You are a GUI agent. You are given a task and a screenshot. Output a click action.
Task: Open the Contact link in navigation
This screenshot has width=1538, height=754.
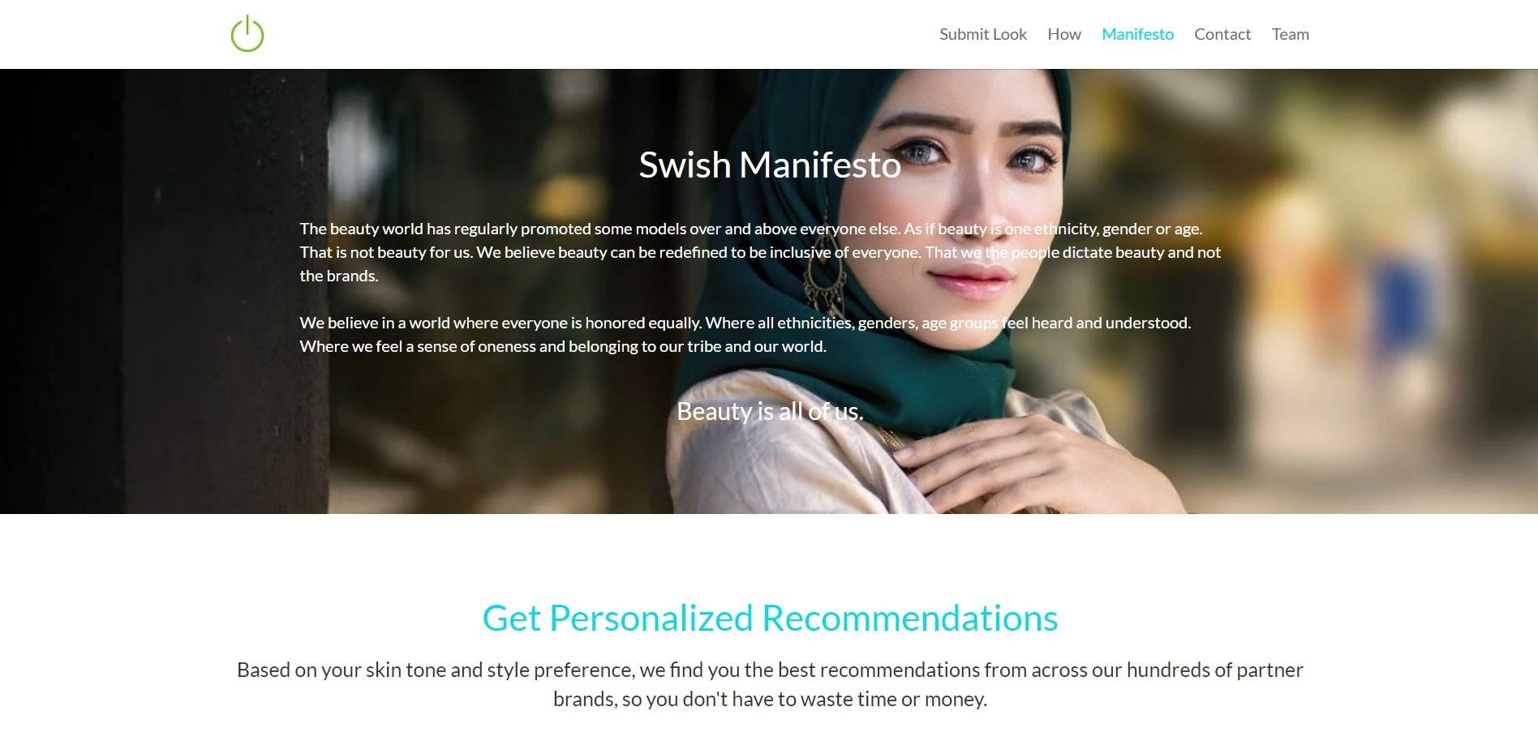(x=1222, y=34)
